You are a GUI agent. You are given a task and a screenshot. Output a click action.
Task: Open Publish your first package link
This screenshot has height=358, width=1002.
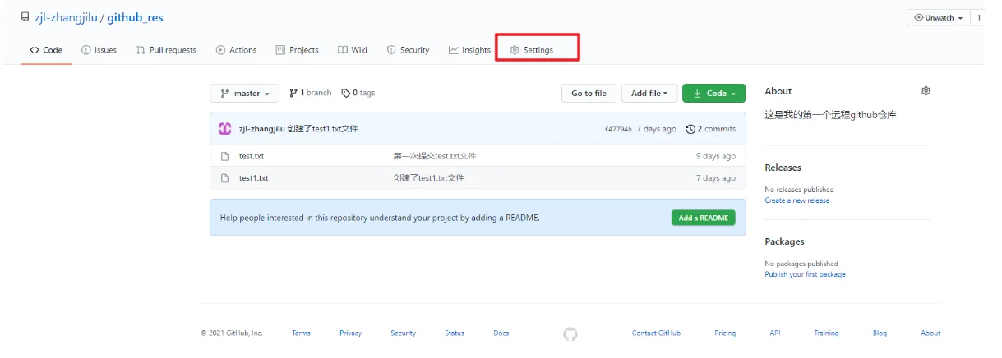click(x=805, y=274)
